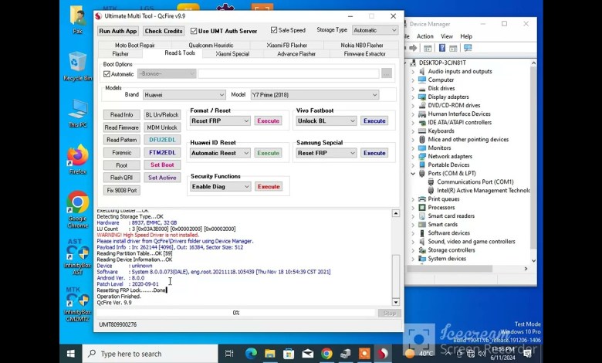602x363 pixels.
Task: Toggle the Use UMT Auth Server checkbox
Action: (194, 31)
